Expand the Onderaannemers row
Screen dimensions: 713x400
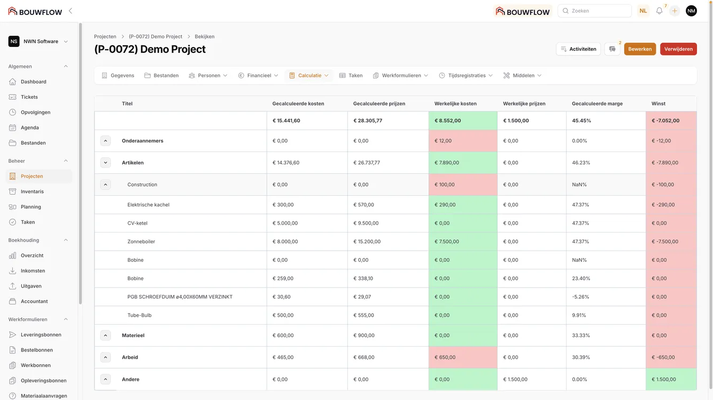[x=106, y=141]
